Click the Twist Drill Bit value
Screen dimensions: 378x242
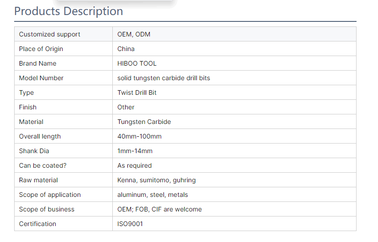137,93
